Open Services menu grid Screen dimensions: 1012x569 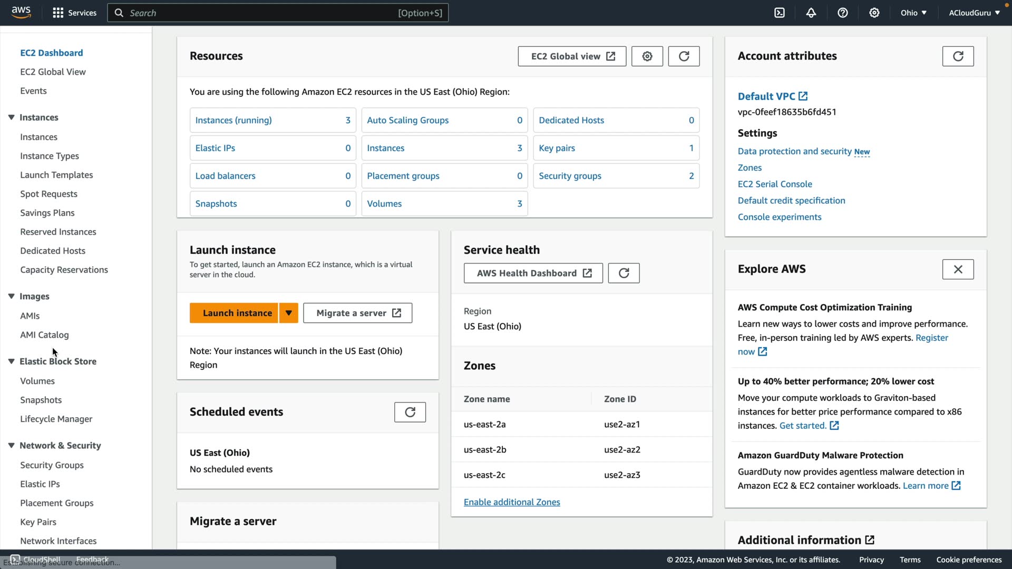point(58,13)
